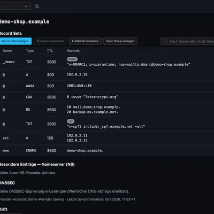The height and width of the screenshot is (214, 214).
Task: Click the 'Keine Apex-NS-Records sichtbar.' text
Action: point(28,173)
